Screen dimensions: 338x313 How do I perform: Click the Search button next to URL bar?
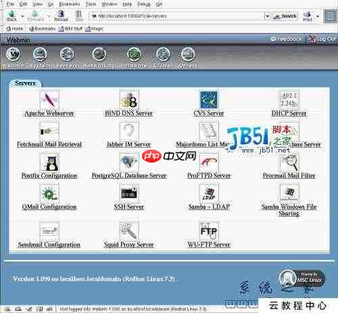(285, 16)
